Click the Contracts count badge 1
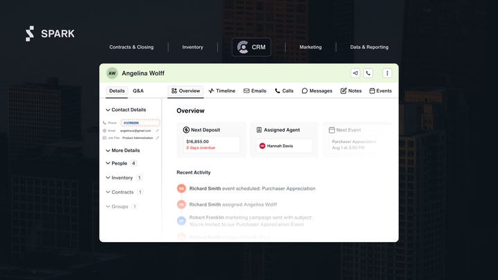Viewport: 498px width, 280px height. coord(140,192)
